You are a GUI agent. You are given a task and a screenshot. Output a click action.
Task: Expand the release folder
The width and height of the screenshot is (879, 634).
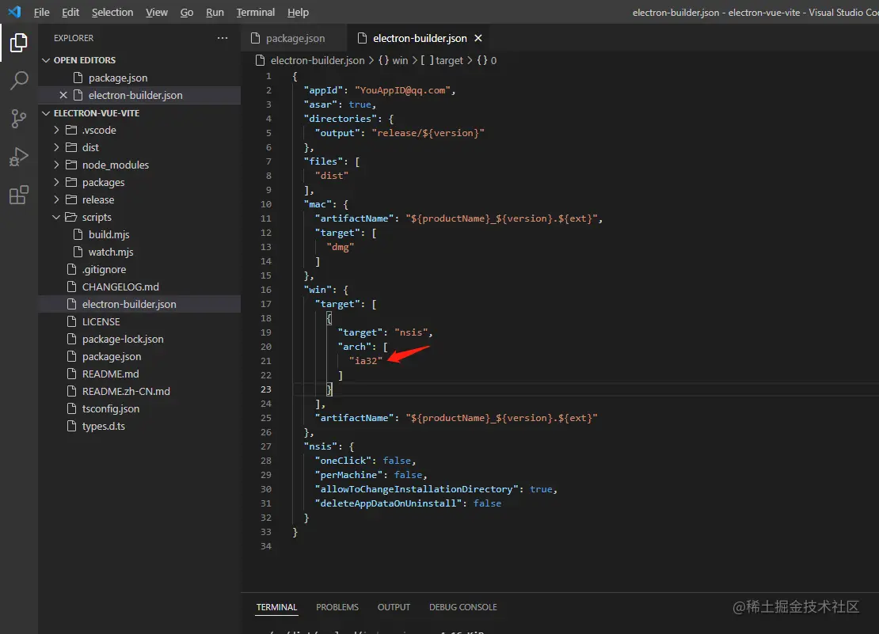click(139, 199)
